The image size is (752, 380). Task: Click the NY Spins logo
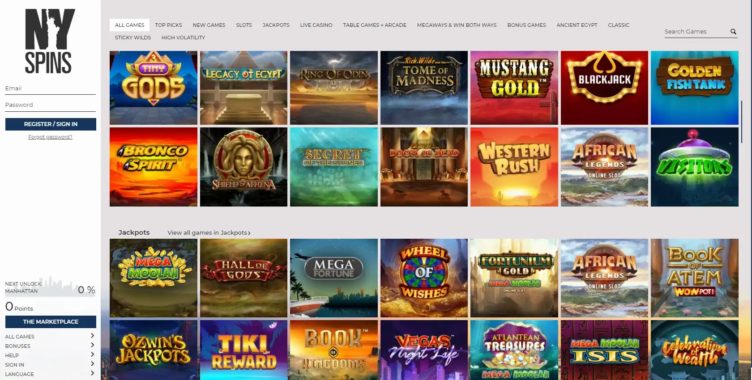tap(49, 41)
